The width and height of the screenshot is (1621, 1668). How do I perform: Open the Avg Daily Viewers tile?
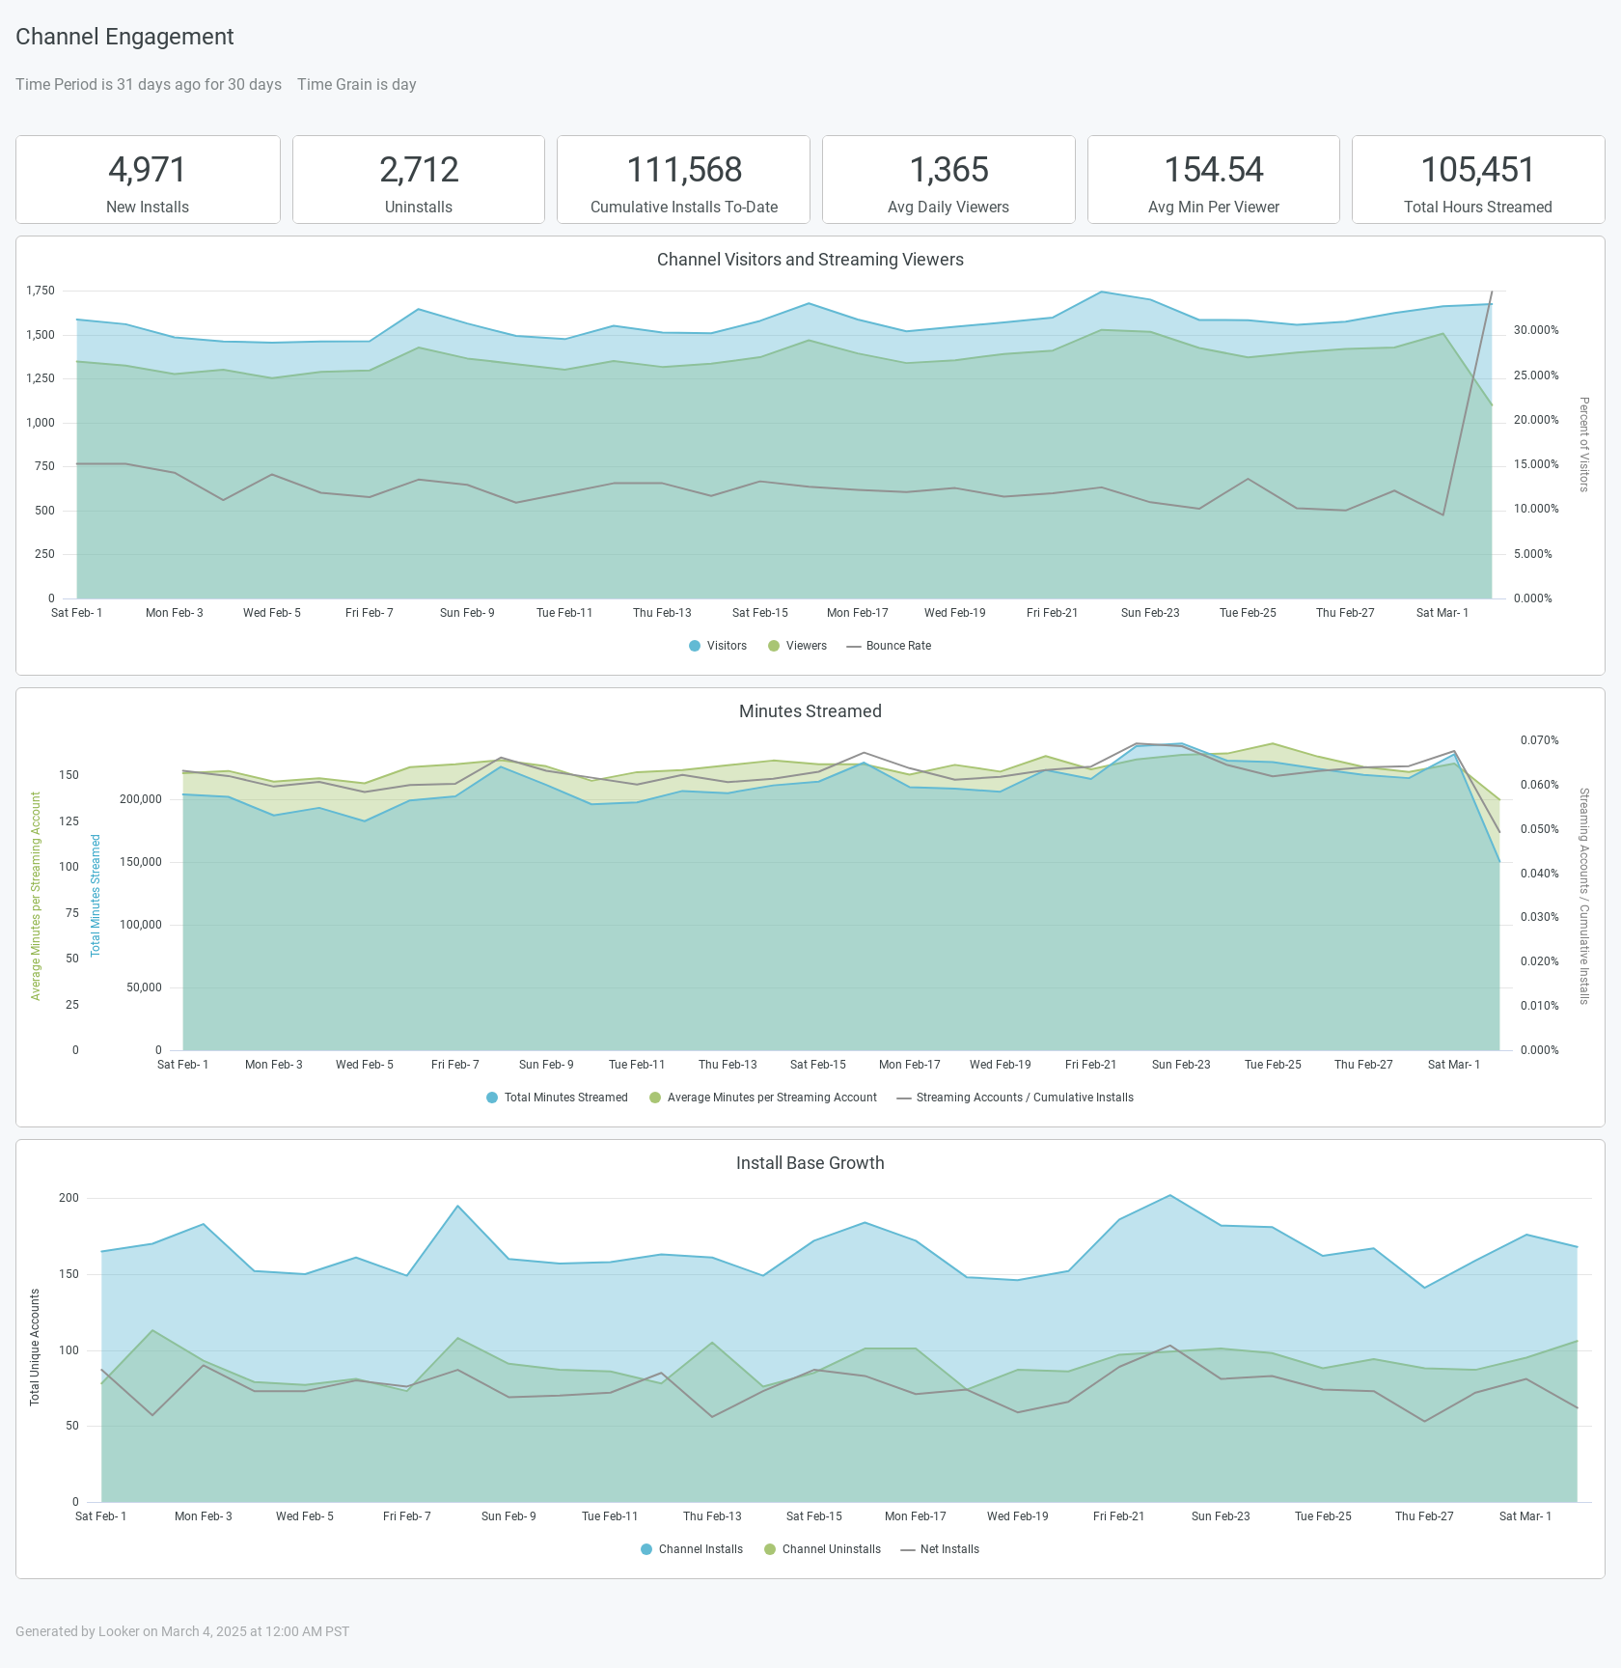pos(948,180)
